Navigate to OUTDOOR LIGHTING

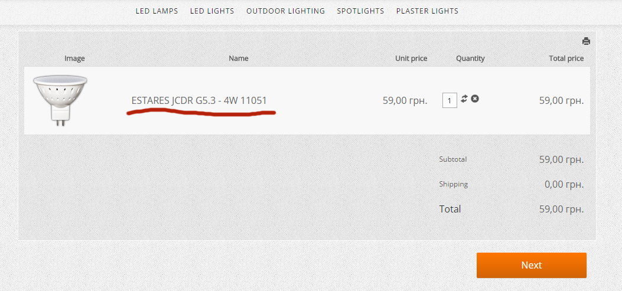(x=285, y=11)
